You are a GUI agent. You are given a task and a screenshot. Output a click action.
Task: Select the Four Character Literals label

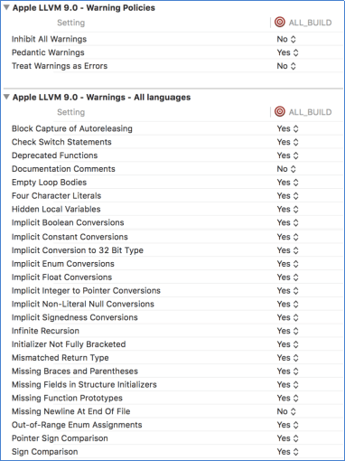click(x=56, y=196)
